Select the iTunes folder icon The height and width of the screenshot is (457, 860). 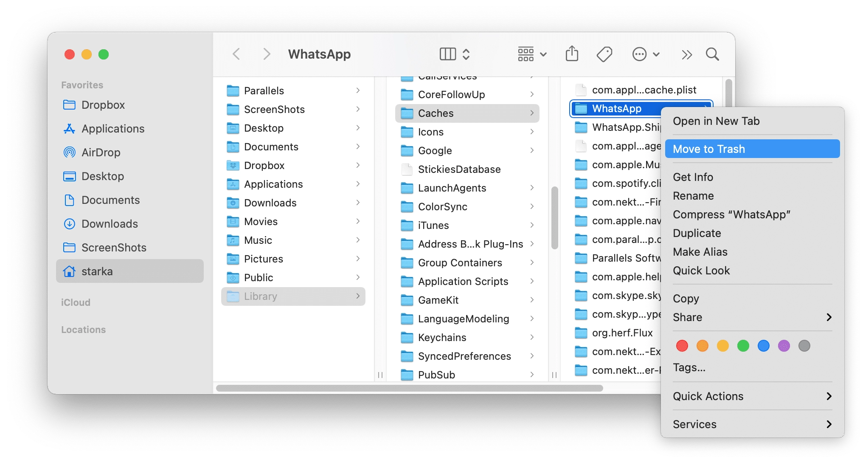click(x=407, y=225)
